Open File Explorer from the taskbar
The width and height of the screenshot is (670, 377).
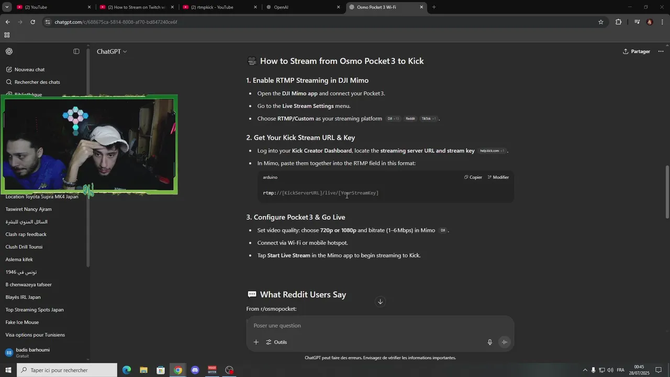(143, 370)
